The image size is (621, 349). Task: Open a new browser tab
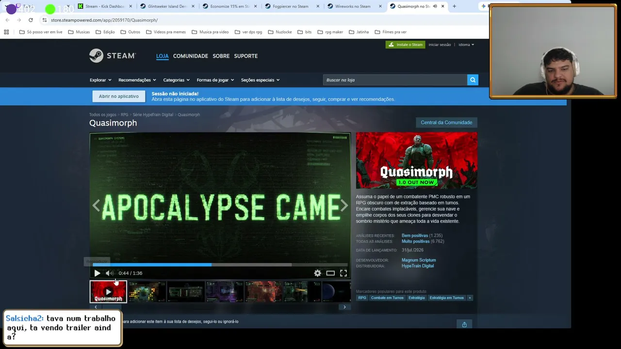pos(454,6)
